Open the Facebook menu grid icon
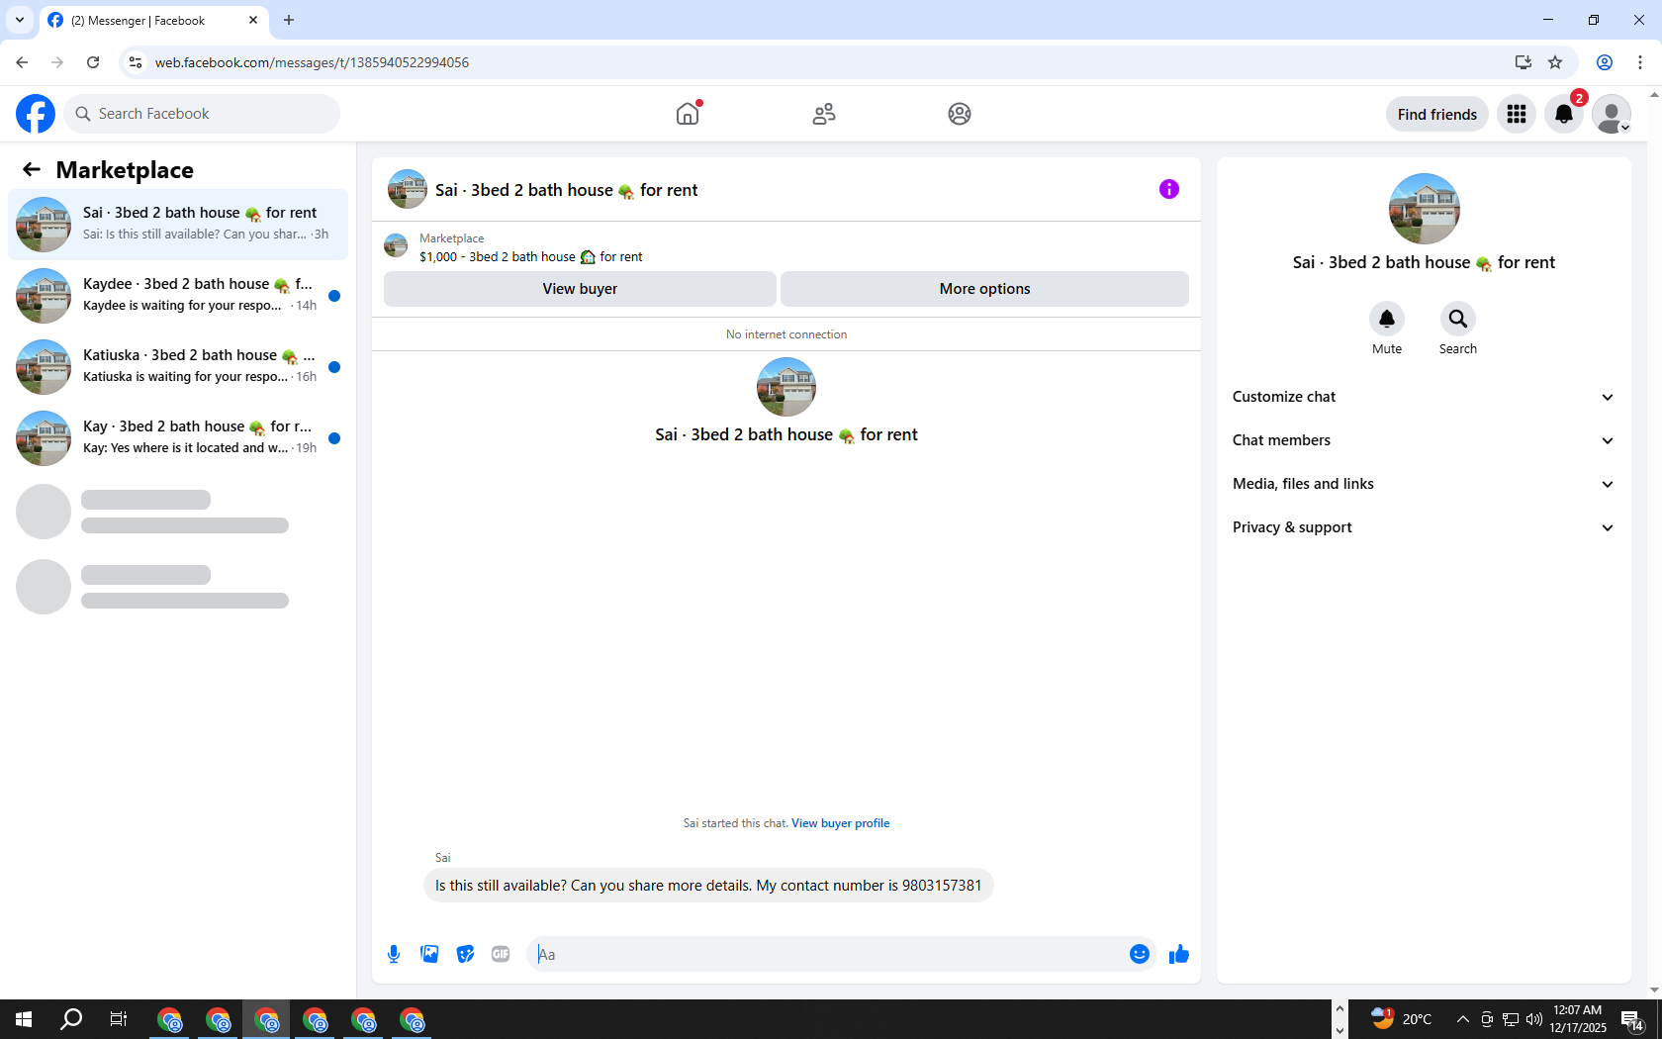1662x1039 pixels. (1517, 114)
